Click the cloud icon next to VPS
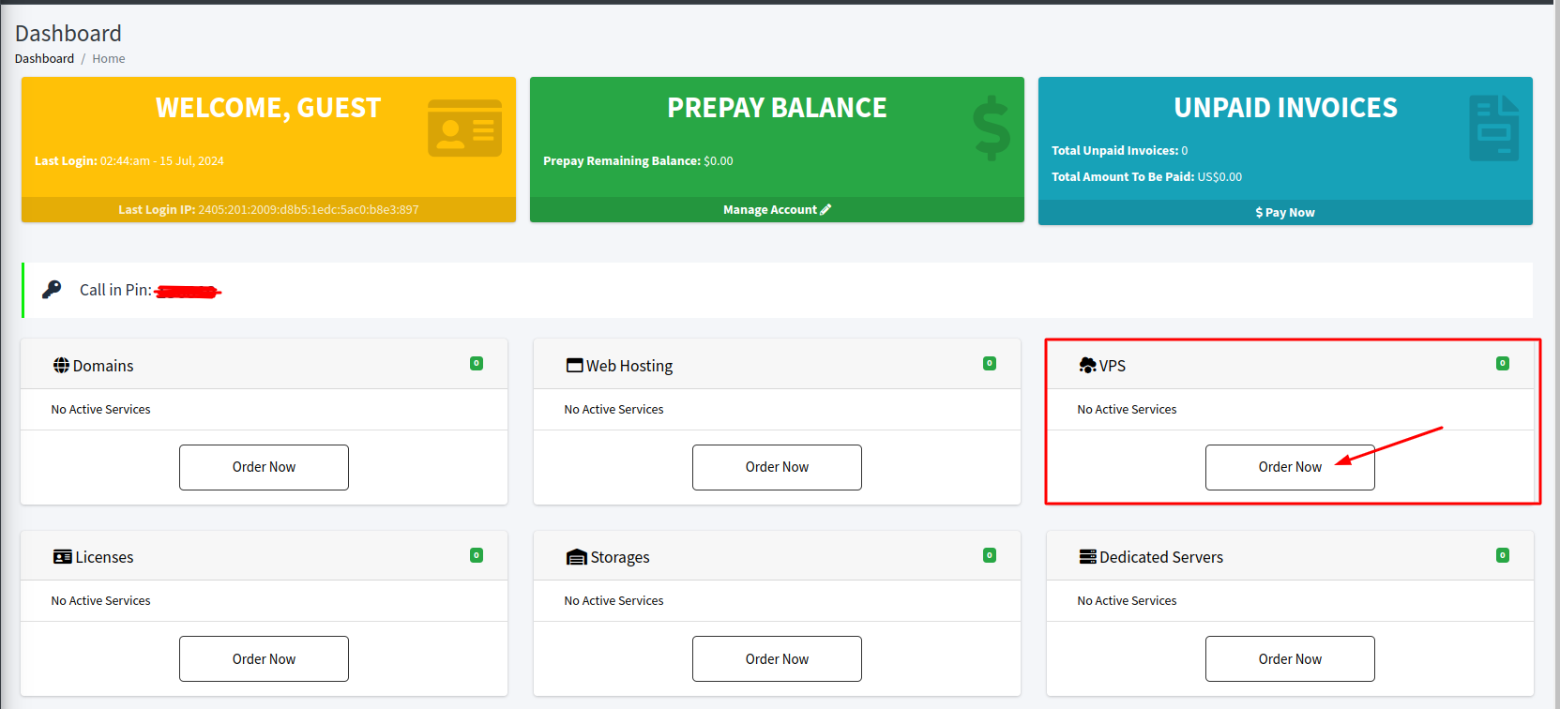Screen dimensions: 1560x709 pos(1087,365)
